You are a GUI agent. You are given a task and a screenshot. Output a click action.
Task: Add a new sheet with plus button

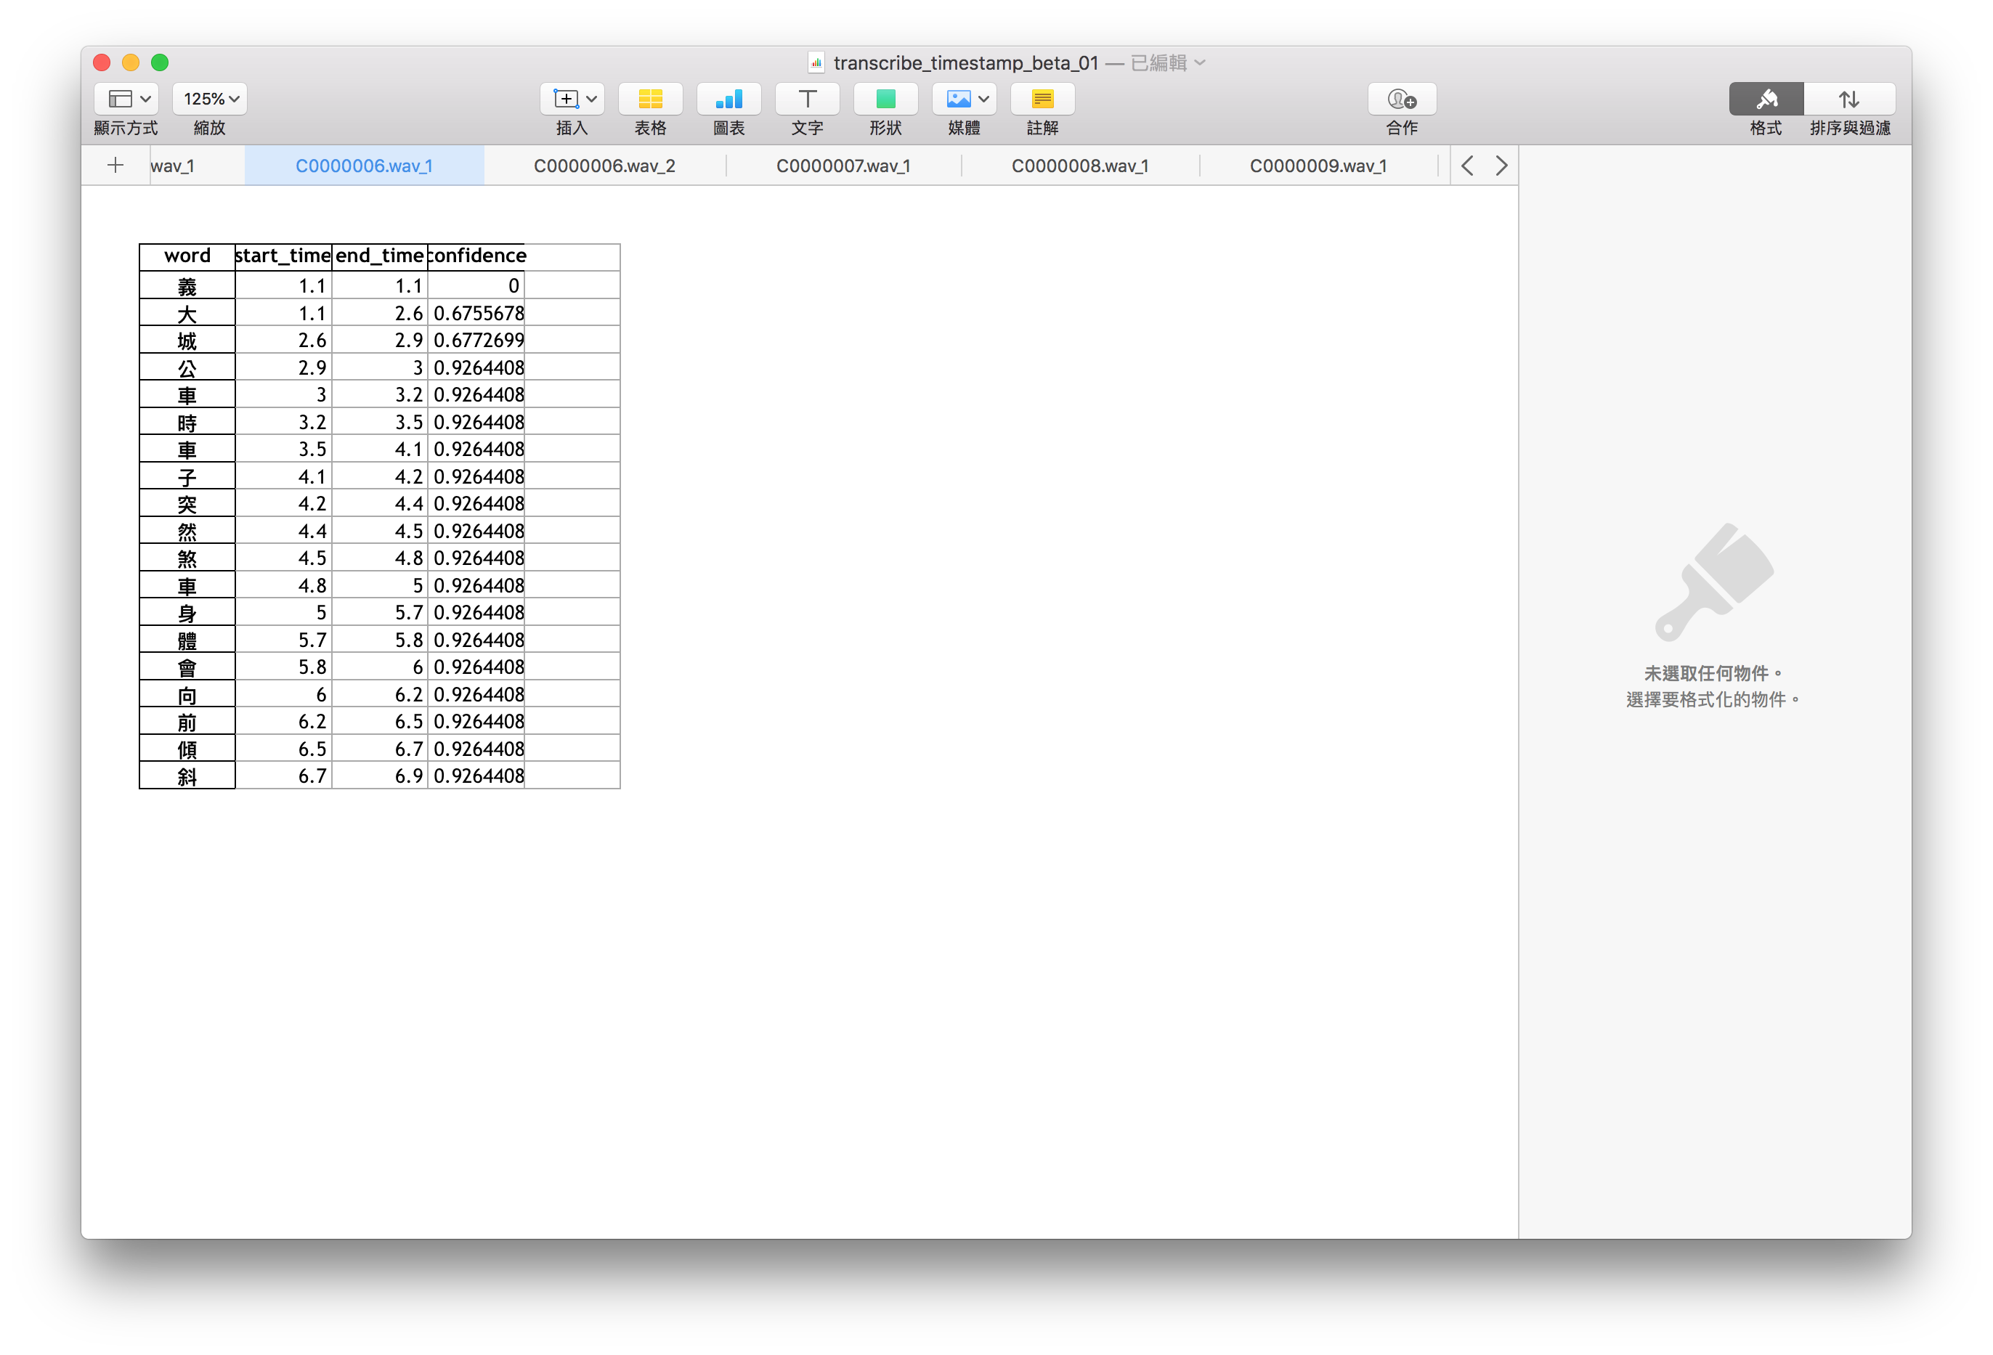115,166
